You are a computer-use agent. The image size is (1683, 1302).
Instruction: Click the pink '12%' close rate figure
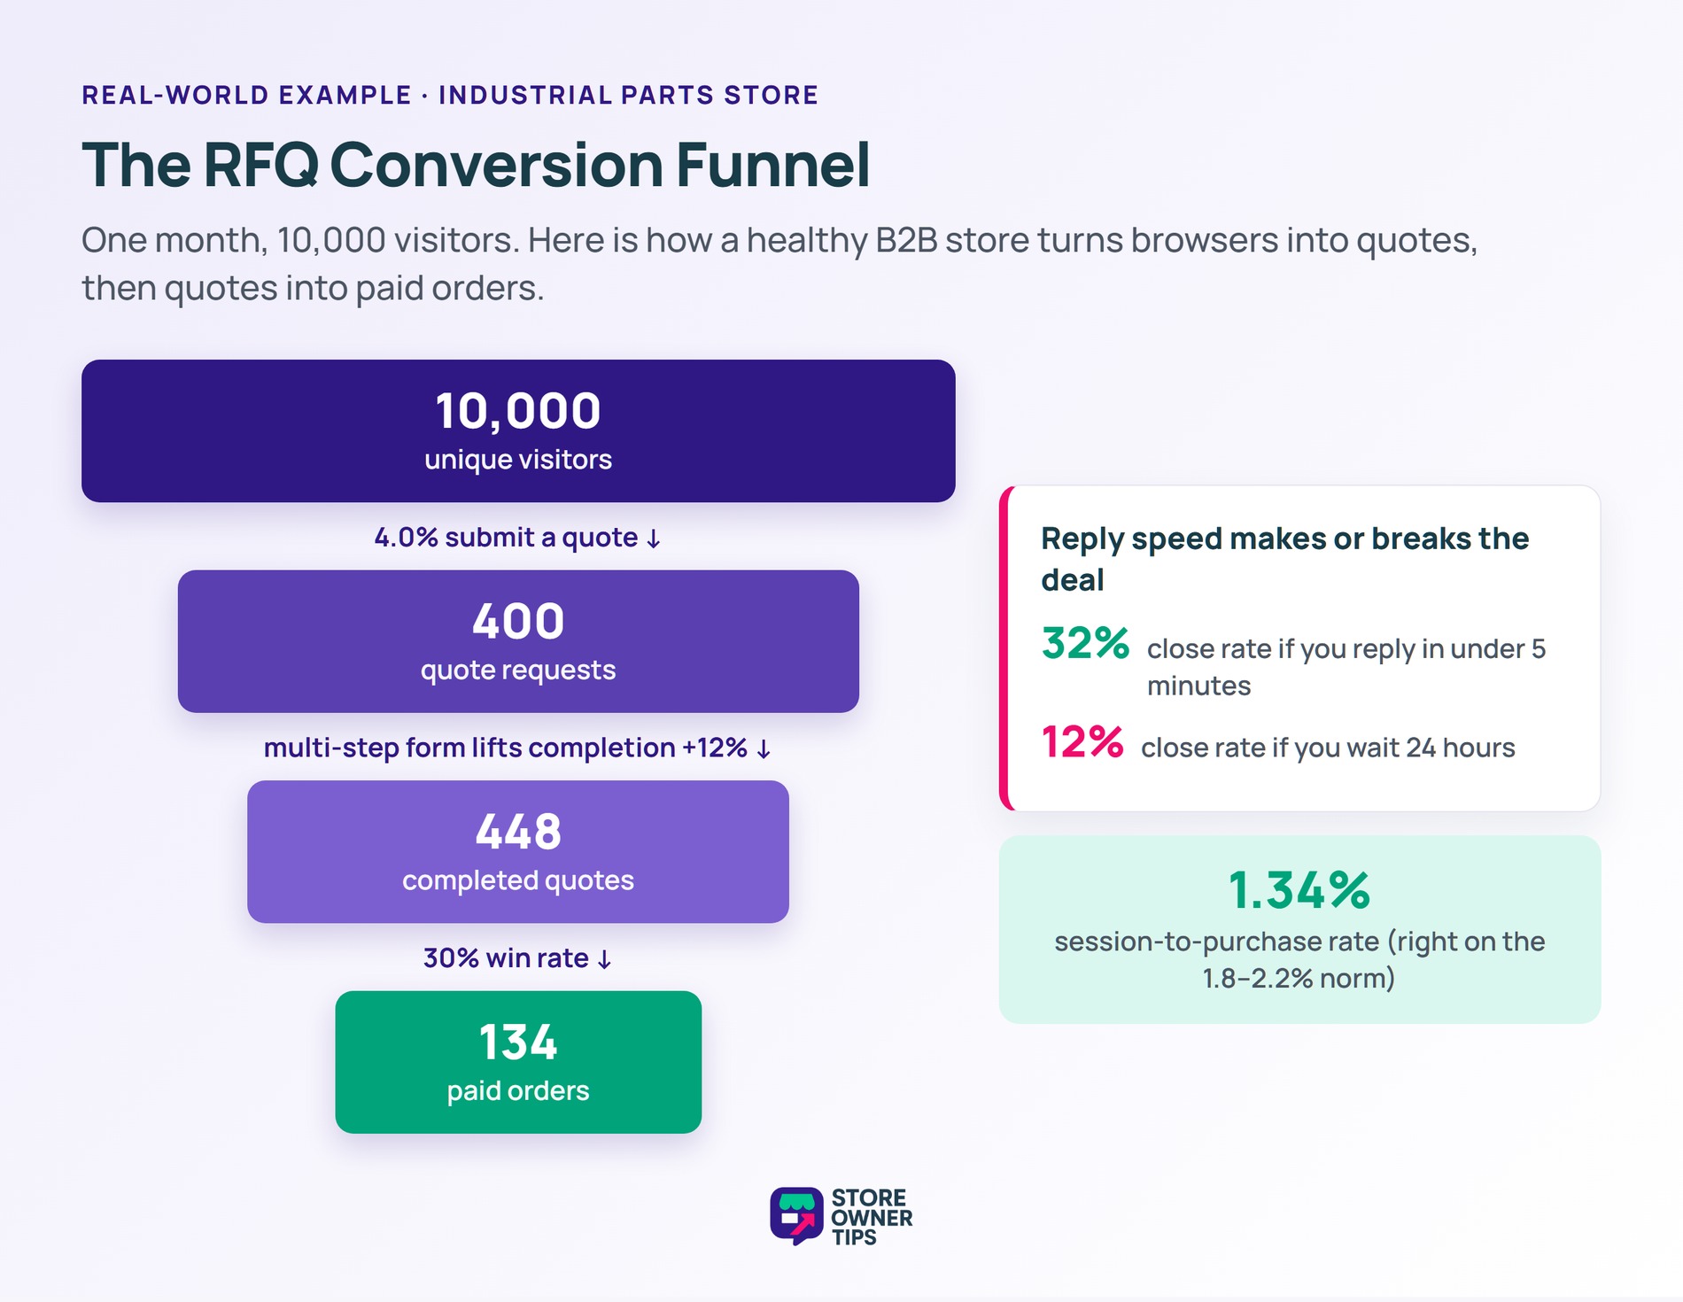[x=1082, y=742]
